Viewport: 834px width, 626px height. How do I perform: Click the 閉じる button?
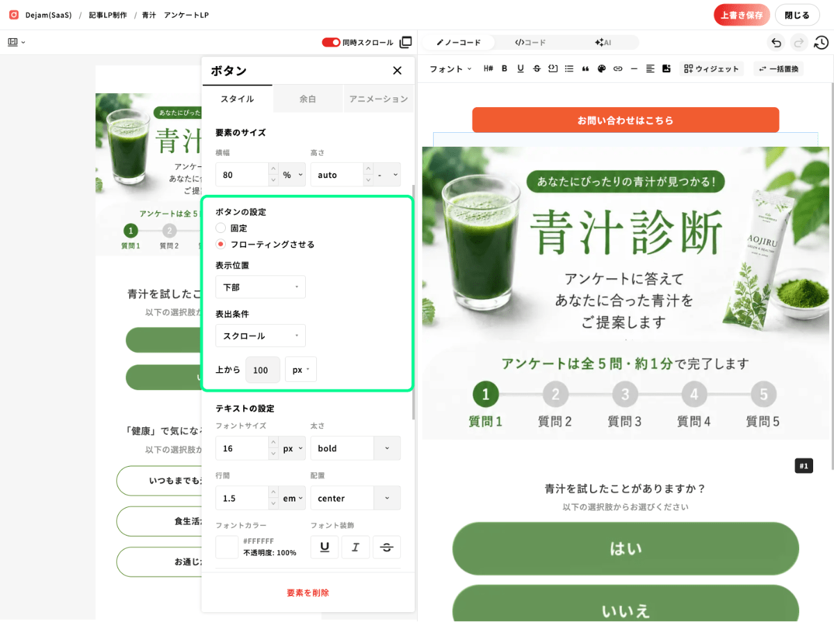797,15
